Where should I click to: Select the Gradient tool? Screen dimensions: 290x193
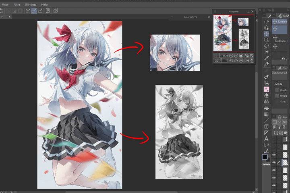[x=266, y=114]
